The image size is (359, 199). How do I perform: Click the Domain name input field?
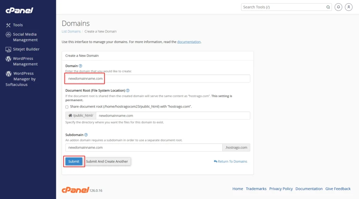pos(157,79)
